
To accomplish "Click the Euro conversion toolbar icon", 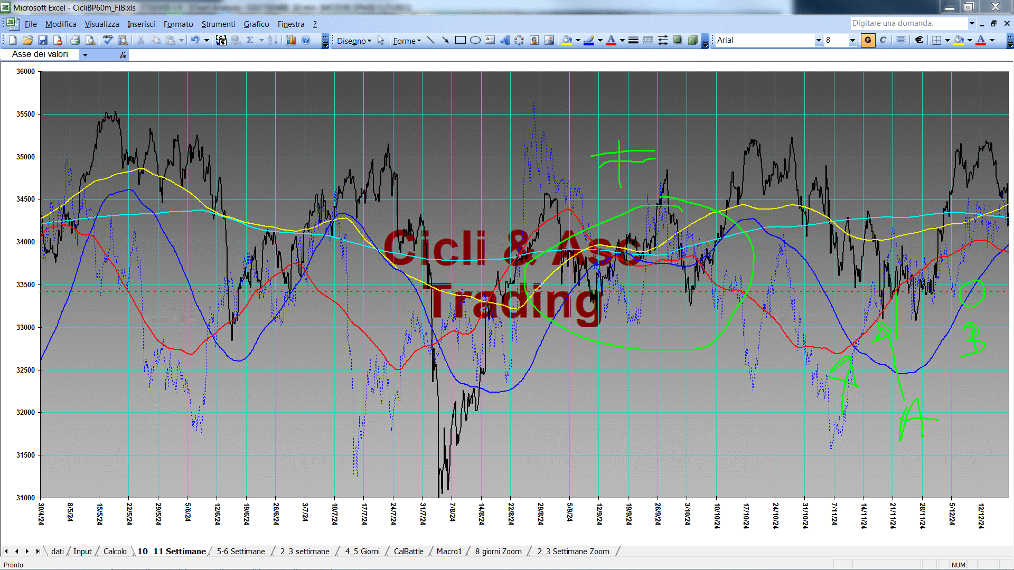I will (221, 40).
